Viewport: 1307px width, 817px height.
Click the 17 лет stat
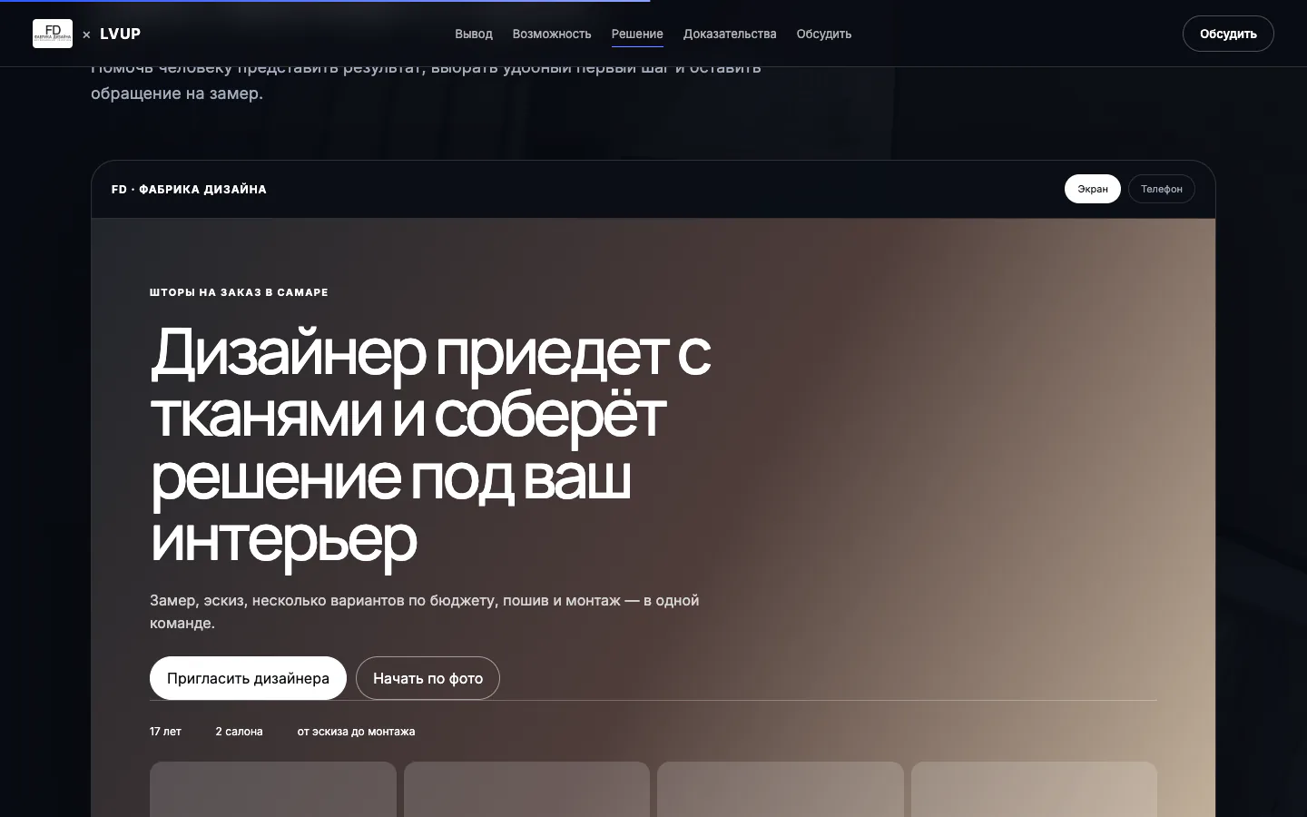165,732
